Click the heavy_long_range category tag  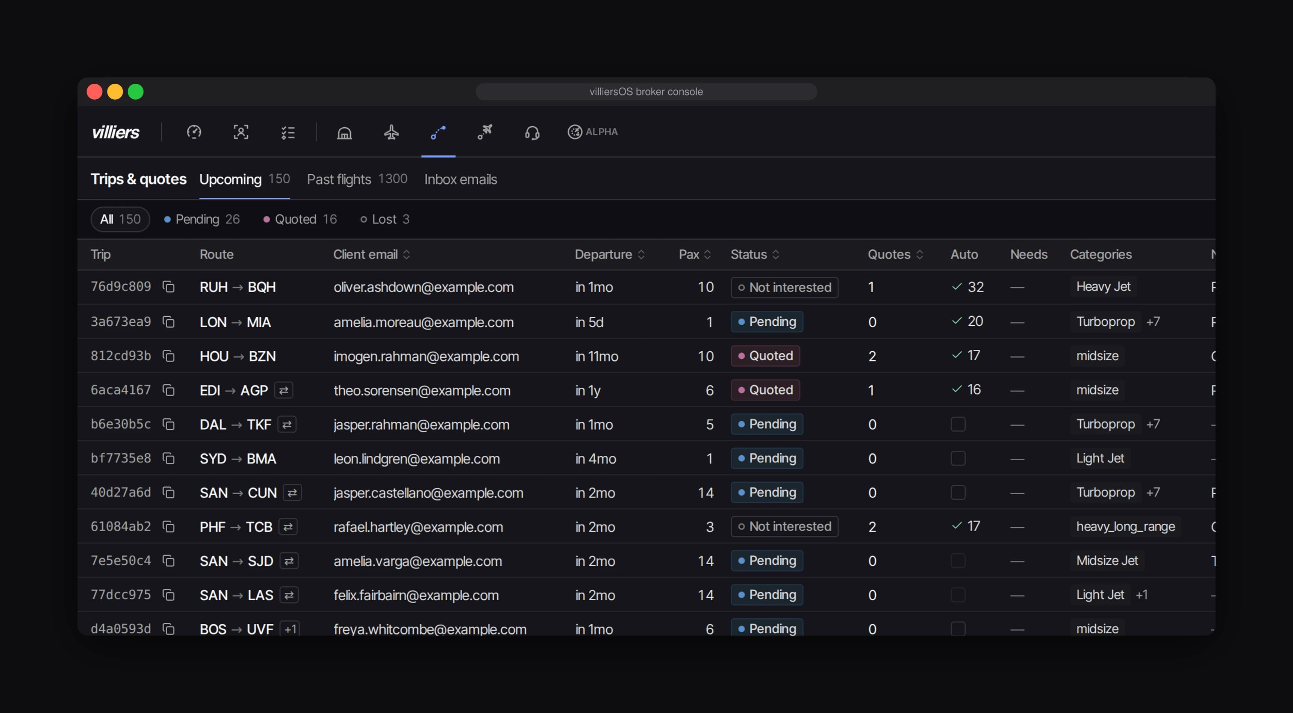click(1125, 526)
